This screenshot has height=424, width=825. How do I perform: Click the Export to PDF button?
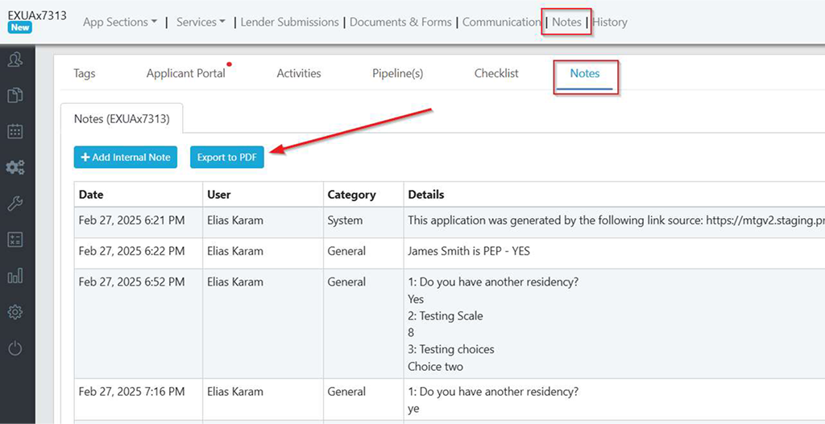[226, 157]
